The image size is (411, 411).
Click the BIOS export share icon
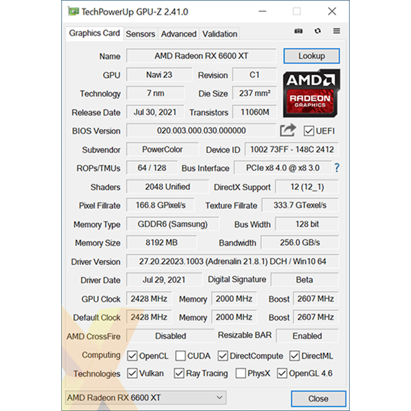(x=288, y=130)
